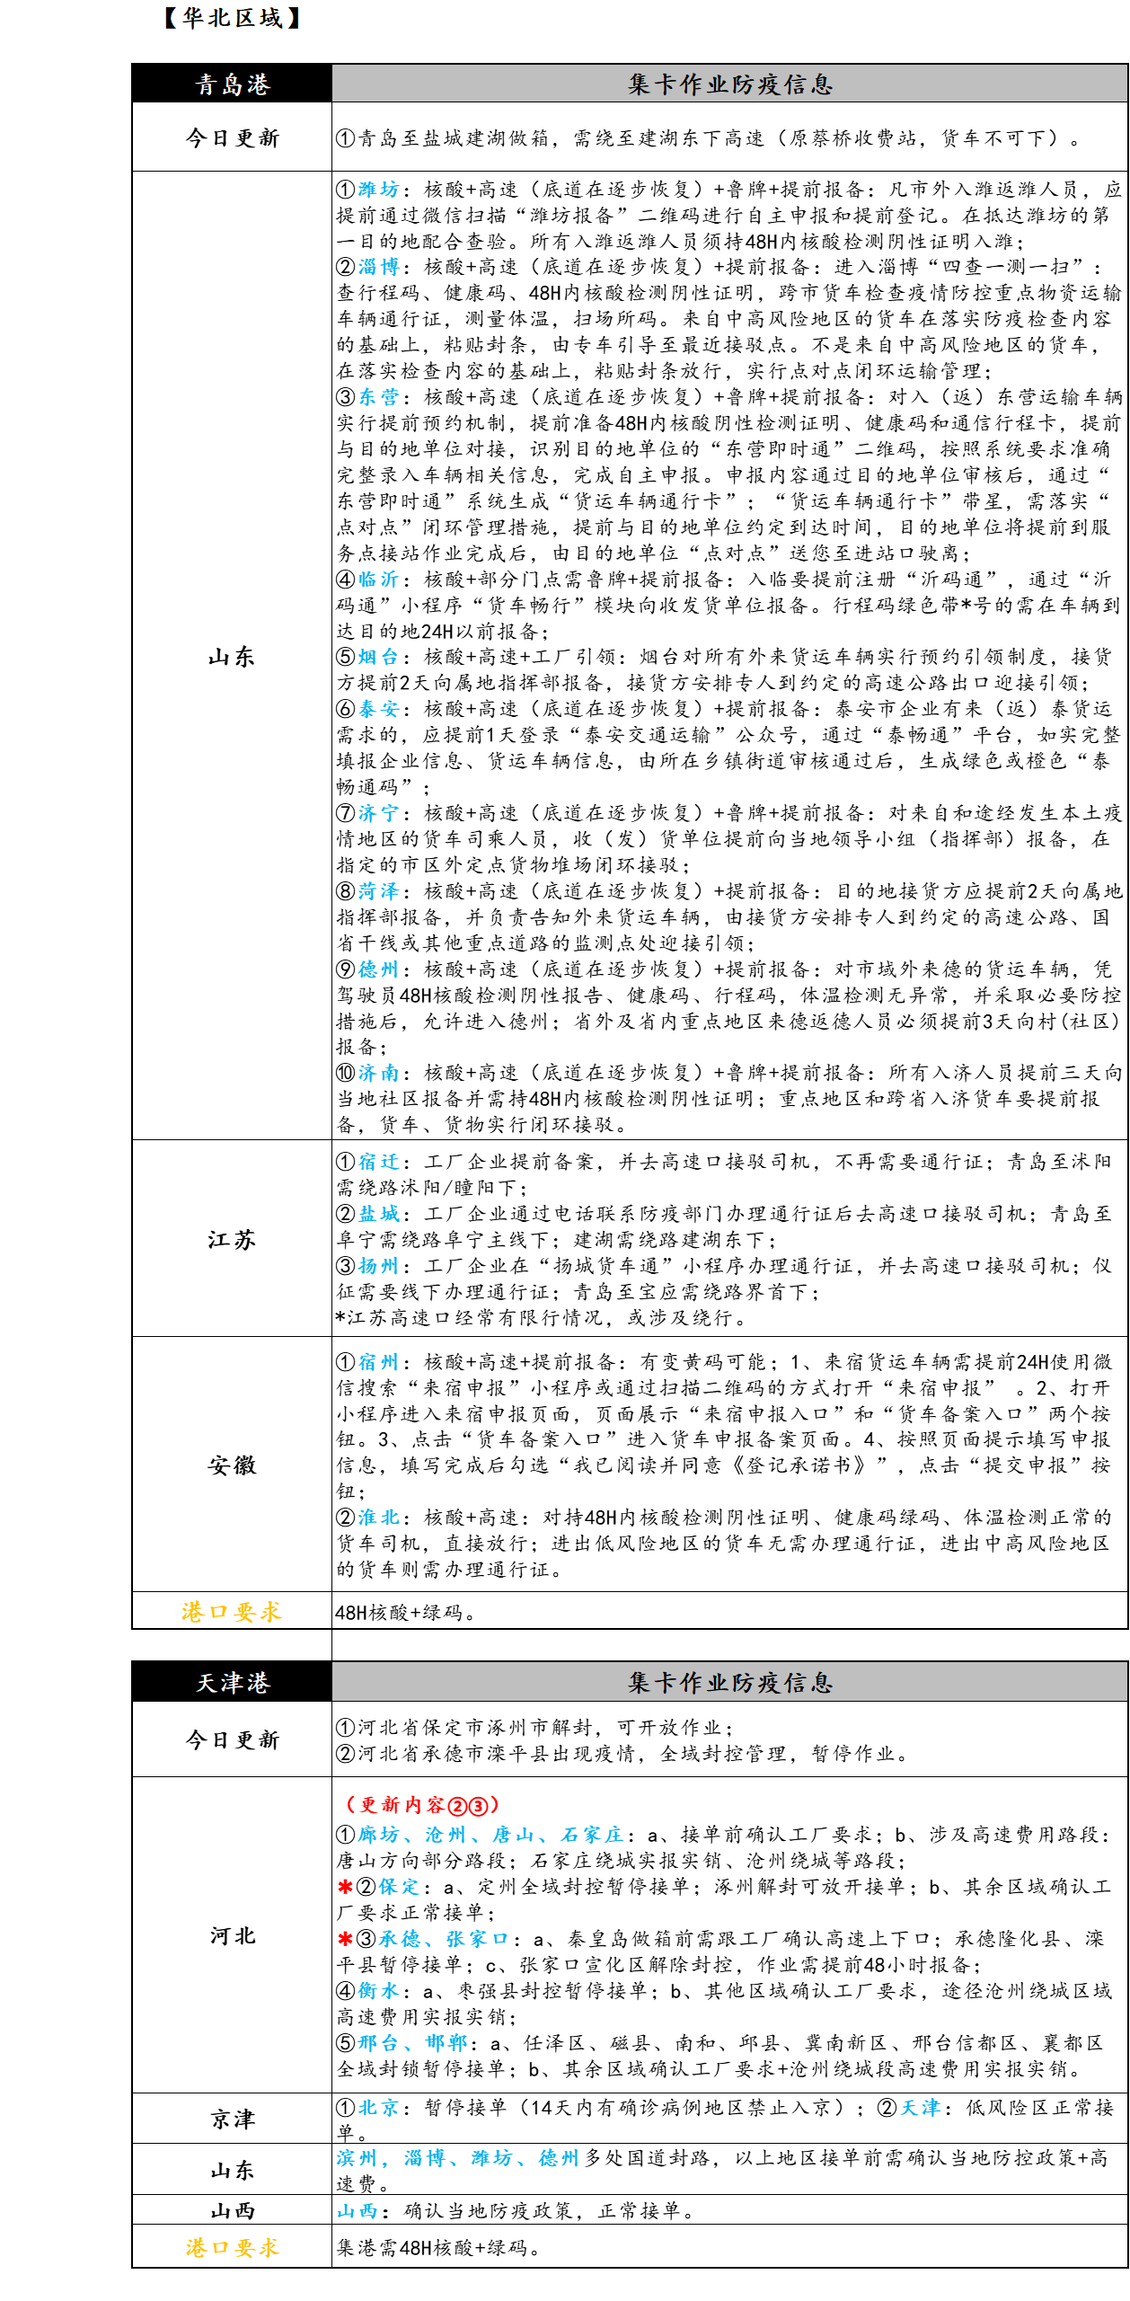Click the blue 保定 city name
The image size is (1130, 2301).
tap(400, 1886)
